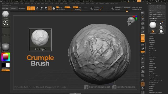Click the skull camera view head
The height and width of the screenshot is (94, 168).
(x=131, y=21)
